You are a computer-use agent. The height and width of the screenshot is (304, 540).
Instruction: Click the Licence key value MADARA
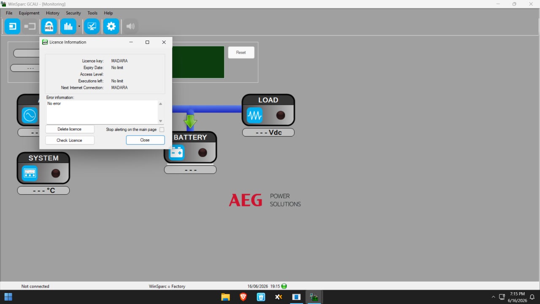point(119,61)
